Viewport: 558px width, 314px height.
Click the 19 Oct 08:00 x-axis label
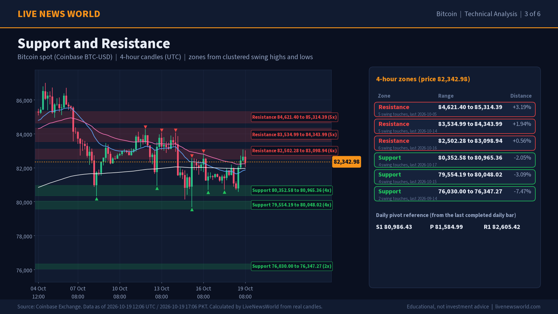(x=245, y=292)
